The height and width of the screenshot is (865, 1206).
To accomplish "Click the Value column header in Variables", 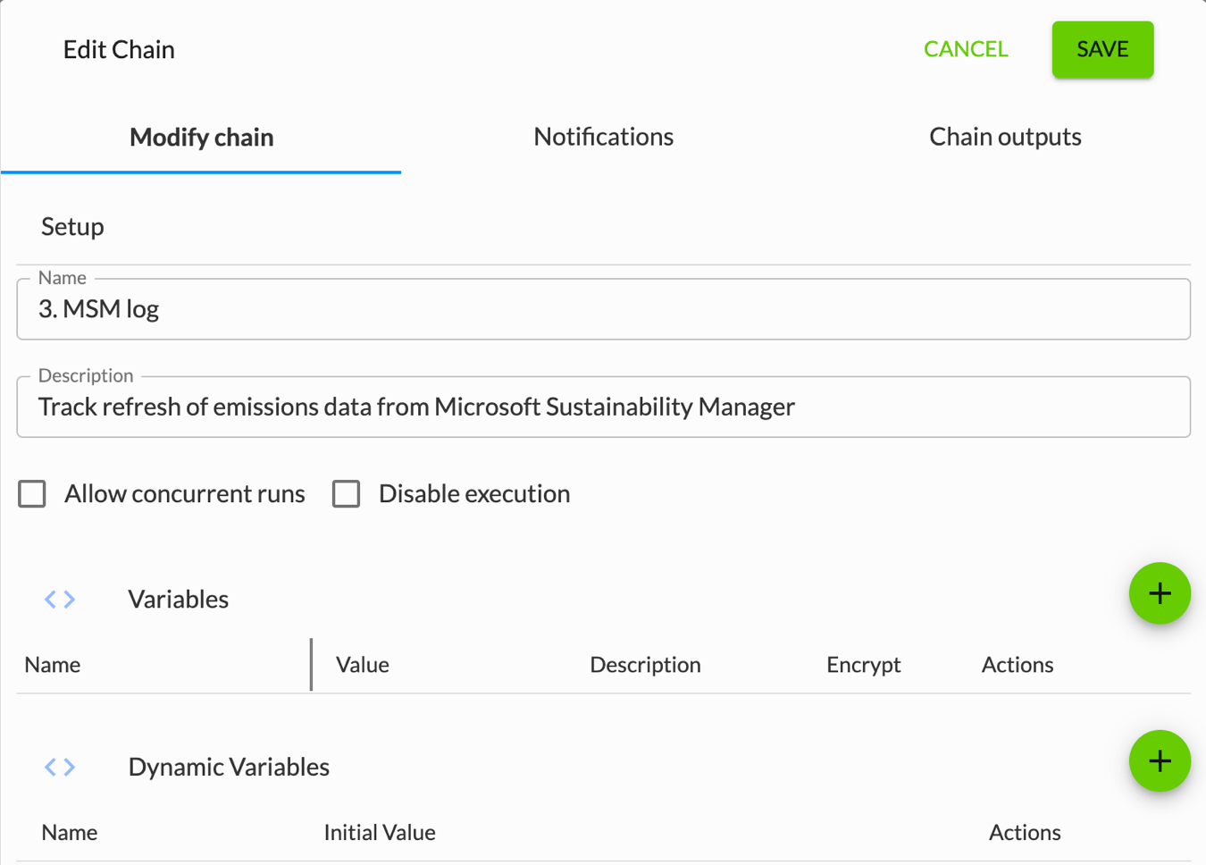I will (x=362, y=665).
